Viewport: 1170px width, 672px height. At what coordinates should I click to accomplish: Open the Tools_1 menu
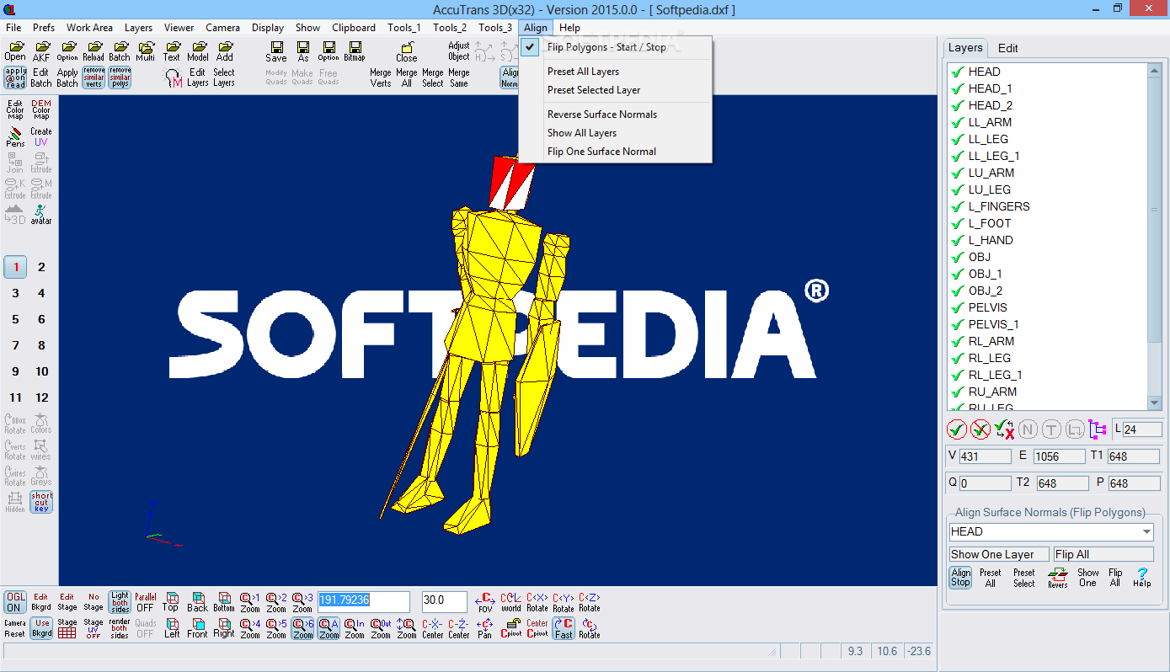[404, 28]
